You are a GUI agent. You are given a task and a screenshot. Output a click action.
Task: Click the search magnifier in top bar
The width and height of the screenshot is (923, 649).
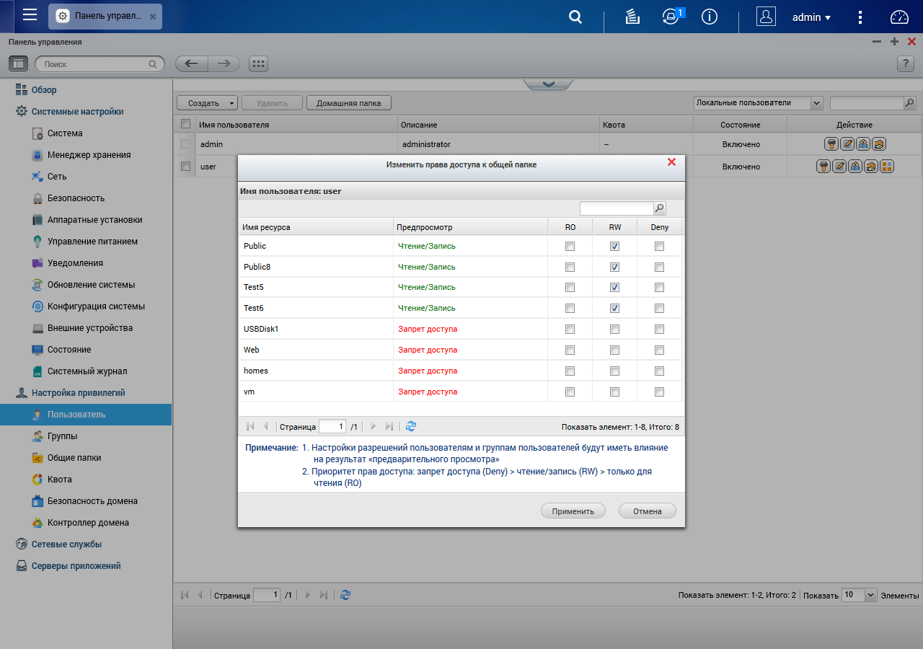point(575,17)
